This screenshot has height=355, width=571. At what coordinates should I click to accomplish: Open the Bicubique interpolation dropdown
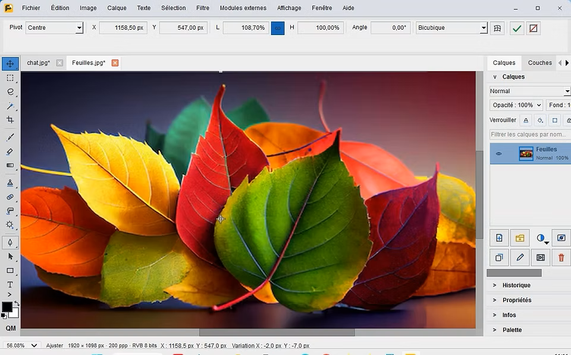click(451, 28)
